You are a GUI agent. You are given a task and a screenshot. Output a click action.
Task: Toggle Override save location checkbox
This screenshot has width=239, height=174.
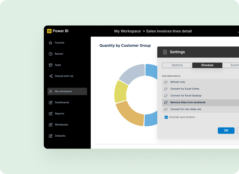coord(166,117)
